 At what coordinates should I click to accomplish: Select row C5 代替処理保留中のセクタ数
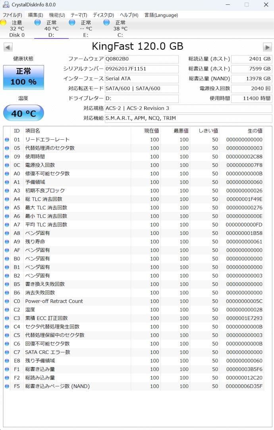click(x=134, y=335)
